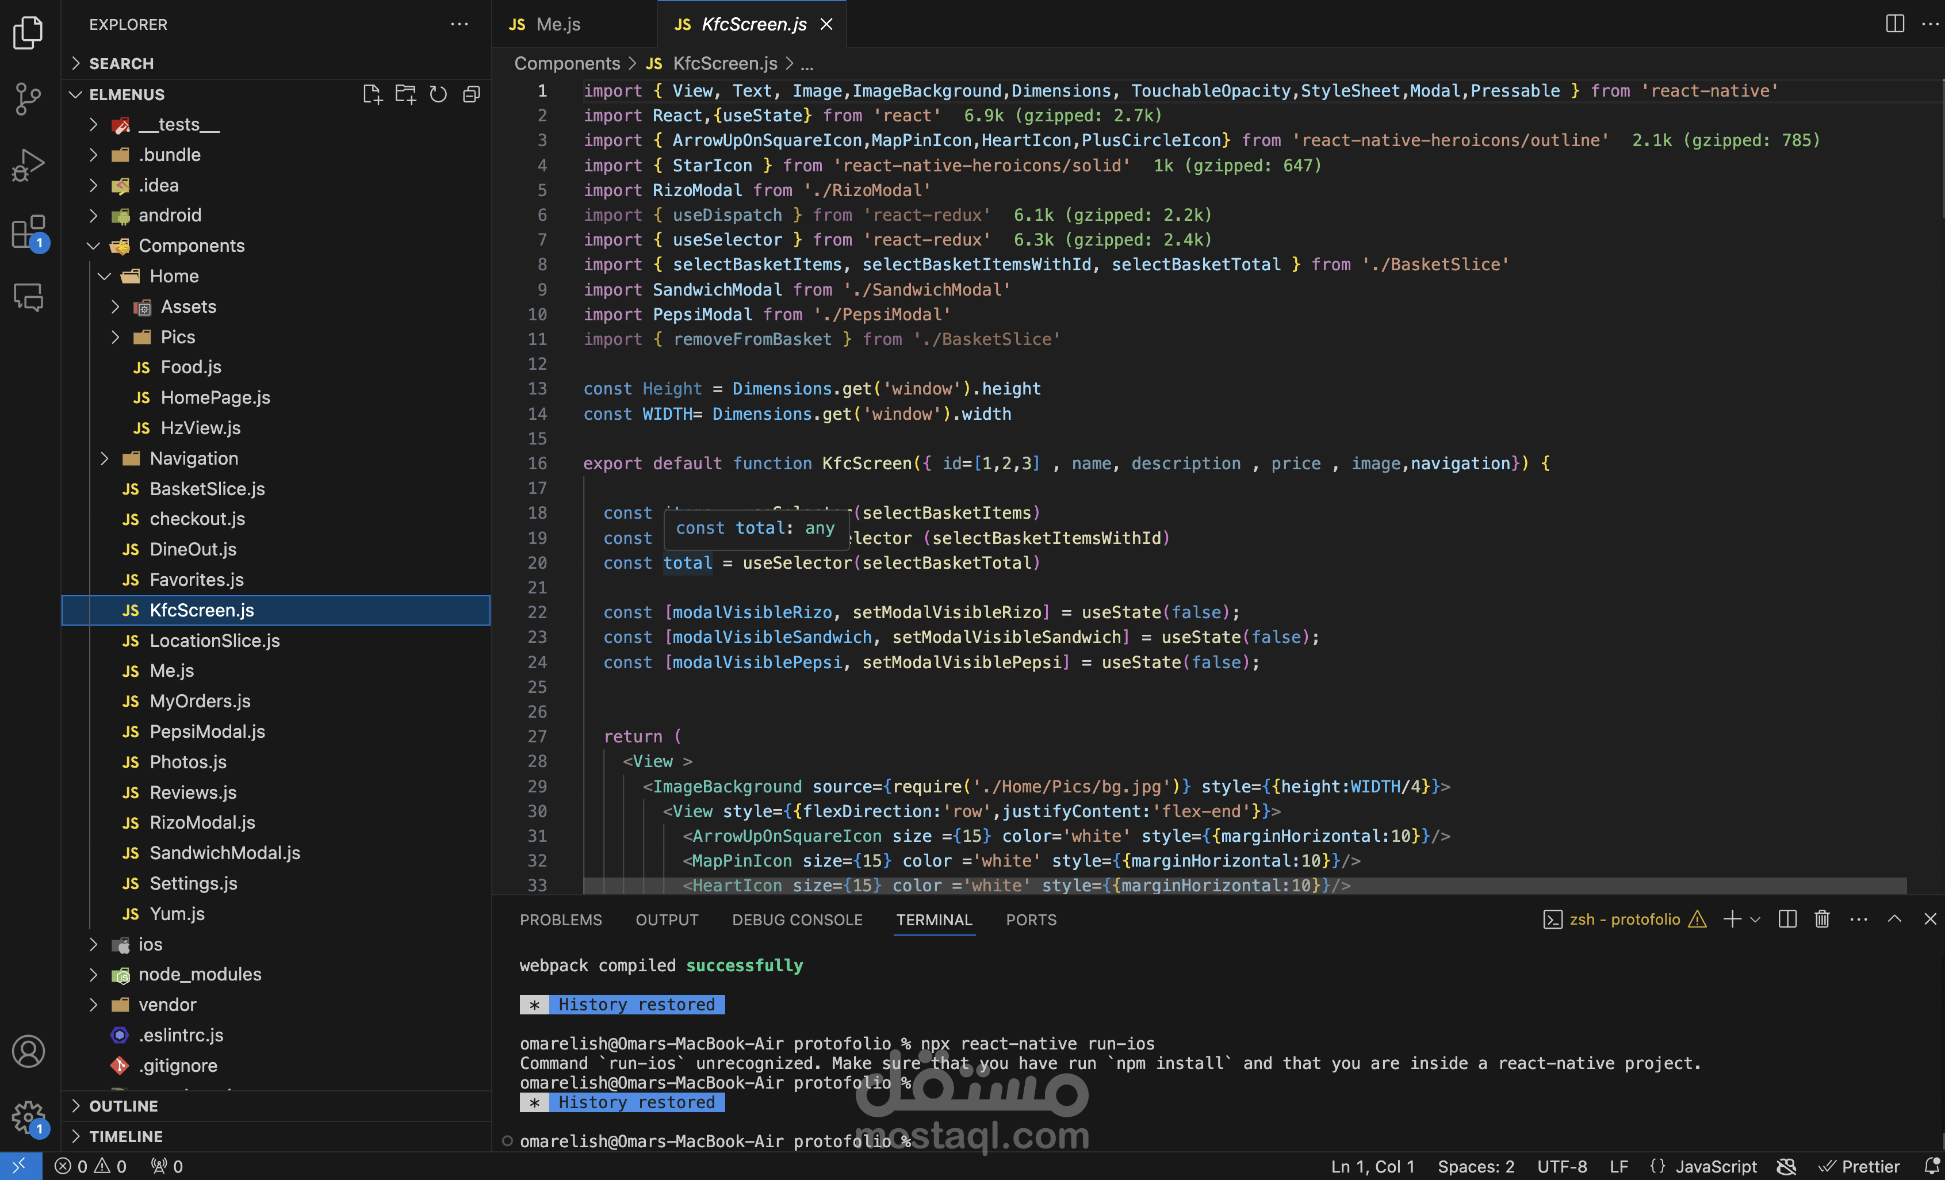Open the Run and Debug view
The height and width of the screenshot is (1180, 1945).
click(x=28, y=166)
